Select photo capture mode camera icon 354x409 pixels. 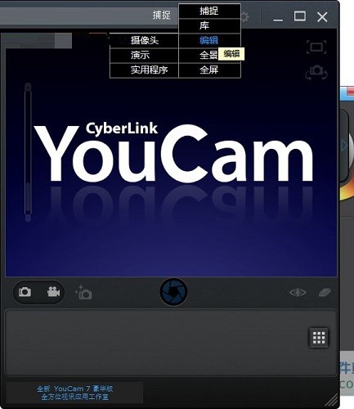(x=25, y=292)
